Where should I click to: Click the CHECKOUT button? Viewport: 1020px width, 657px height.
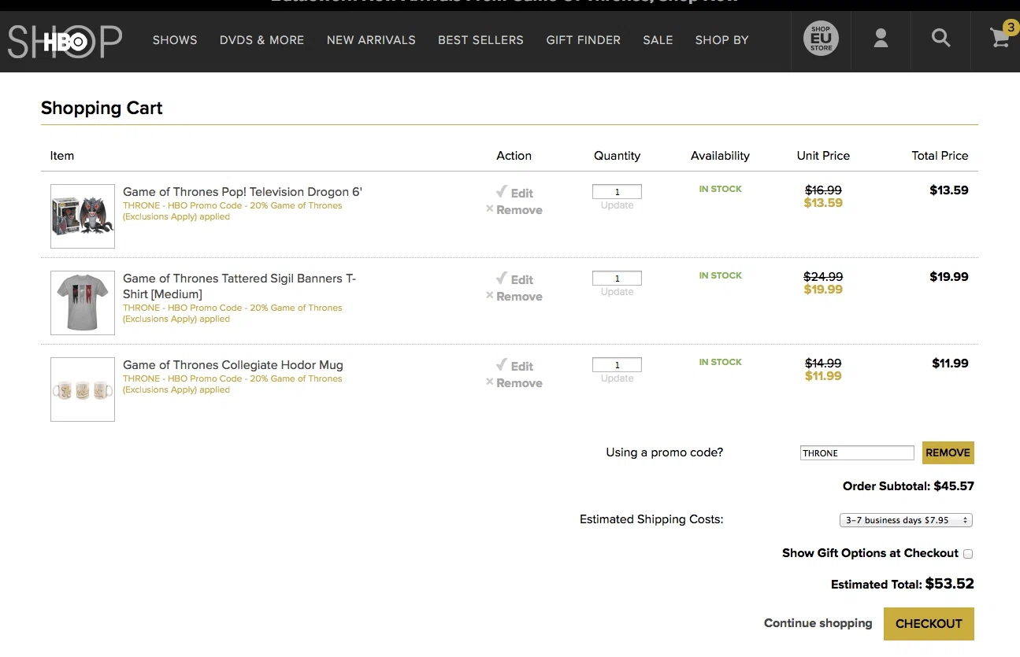click(x=929, y=624)
